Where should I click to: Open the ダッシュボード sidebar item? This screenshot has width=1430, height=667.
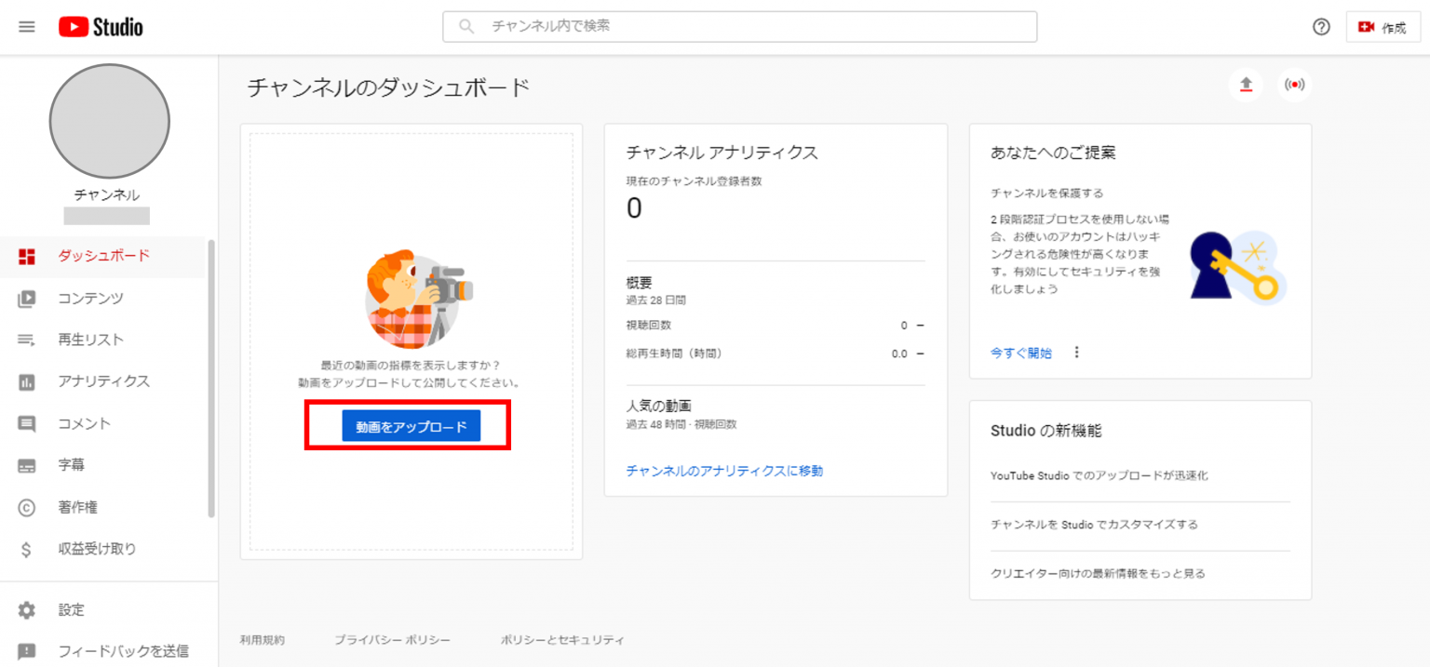point(103,256)
